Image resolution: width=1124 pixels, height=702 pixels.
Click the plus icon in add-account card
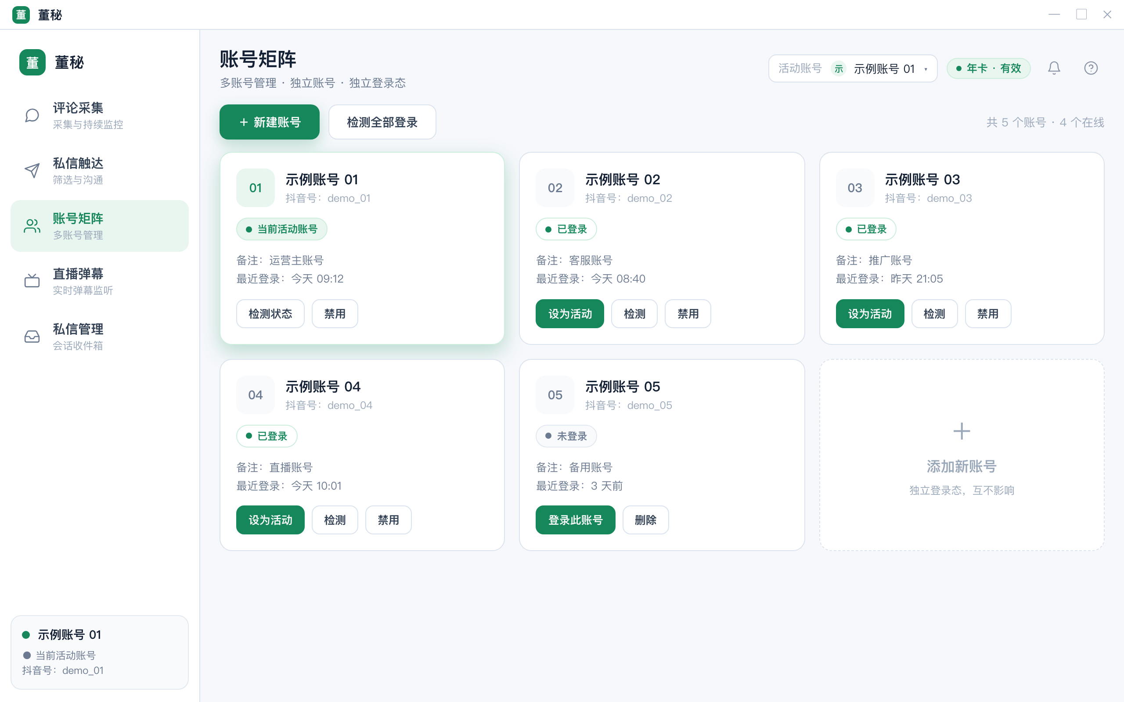point(962,431)
